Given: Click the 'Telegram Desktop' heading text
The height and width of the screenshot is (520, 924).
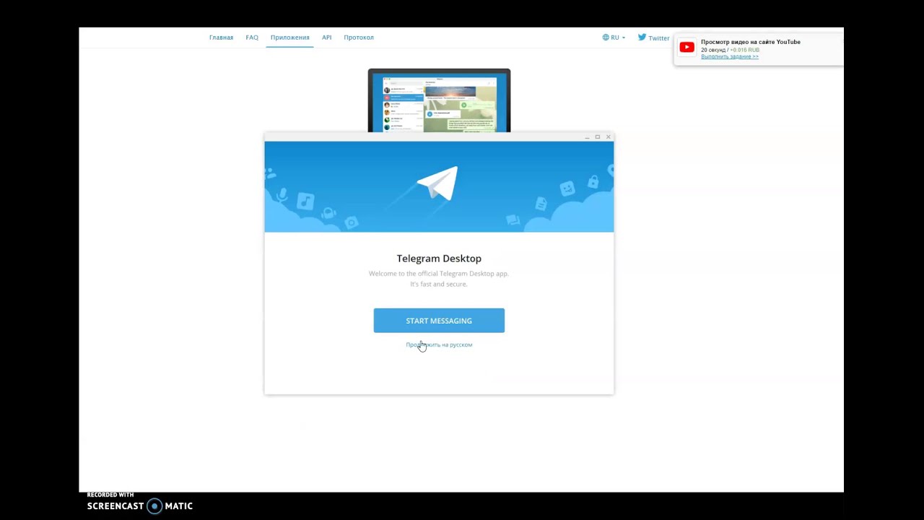Looking at the screenshot, I should tap(439, 259).
